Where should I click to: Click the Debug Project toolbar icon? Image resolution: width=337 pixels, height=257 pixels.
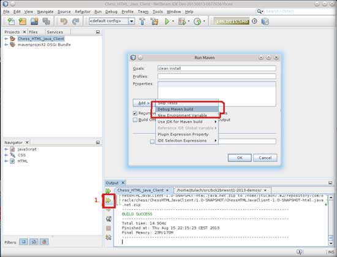(x=182, y=21)
